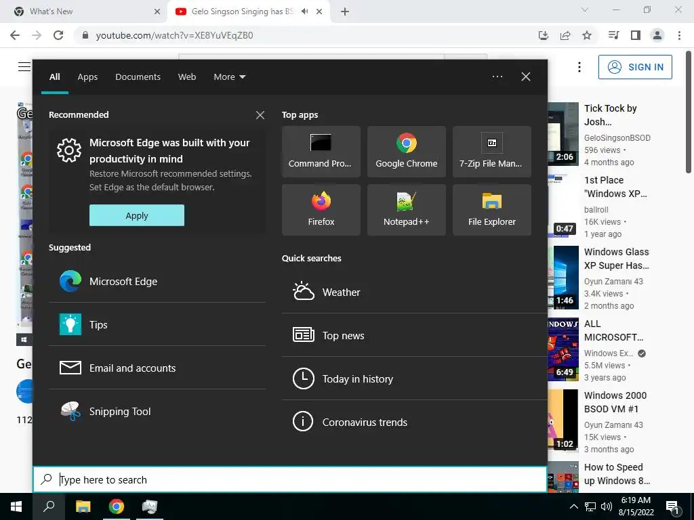The image size is (694, 520).
Task: Open the taskbar clock and date
Action: click(x=636, y=506)
